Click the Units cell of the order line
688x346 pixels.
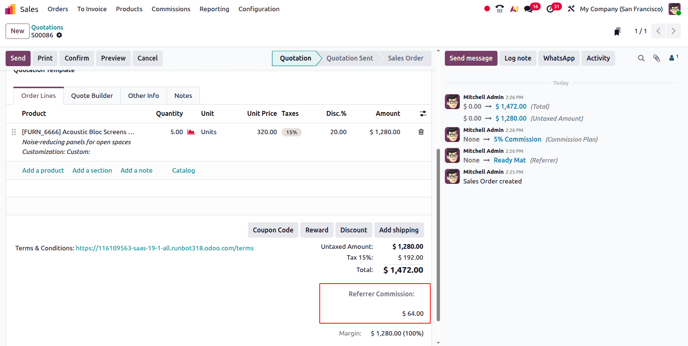[209, 132]
